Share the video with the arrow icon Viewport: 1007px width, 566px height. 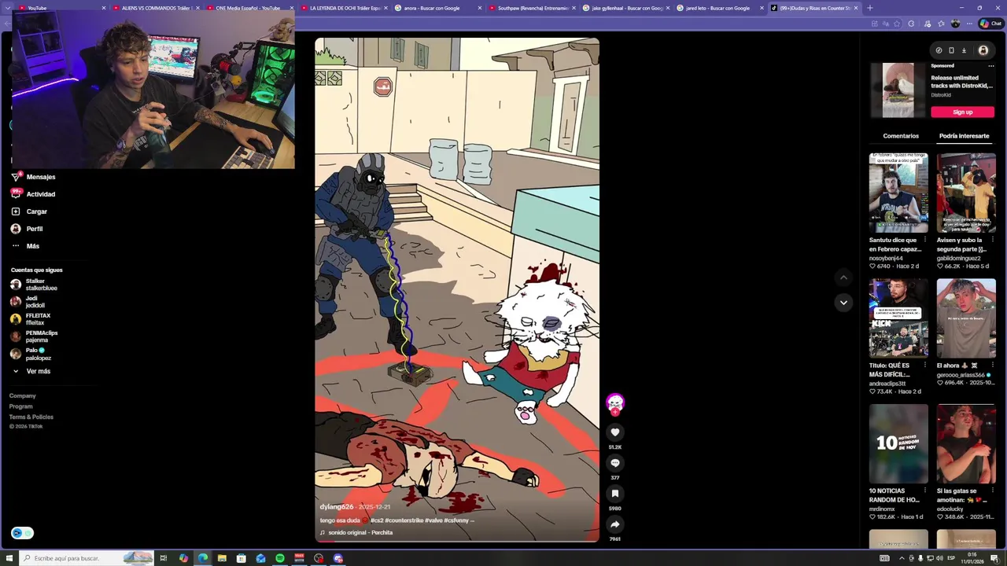coord(615,524)
